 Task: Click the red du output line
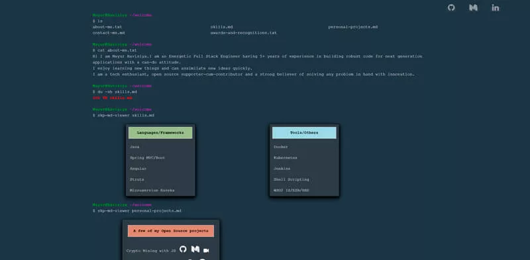113,98
